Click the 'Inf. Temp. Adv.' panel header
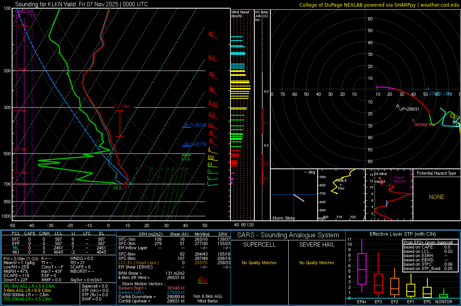This screenshot has height=306, width=461. pos(262,16)
